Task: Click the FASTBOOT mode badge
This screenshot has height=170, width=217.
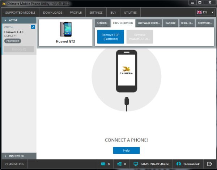Action: [x=13, y=41]
